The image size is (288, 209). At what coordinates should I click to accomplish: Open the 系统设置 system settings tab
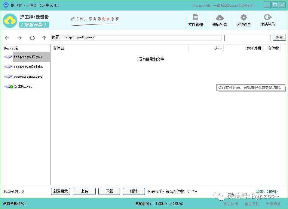(x=244, y=20)
